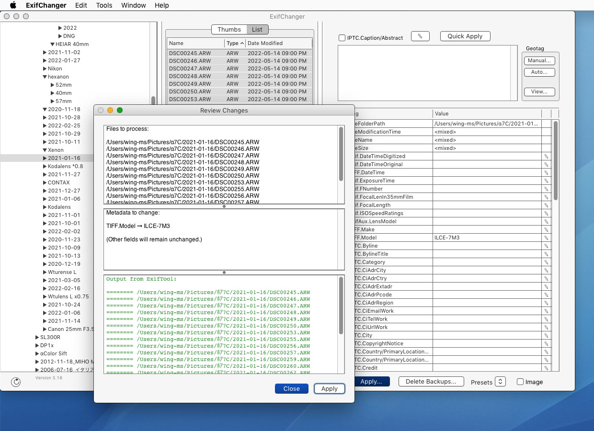The width and height of the screenshot is (594, 431).
Task: Edit pencil icon for IPTC.Credit row
Action: (546, 368)
